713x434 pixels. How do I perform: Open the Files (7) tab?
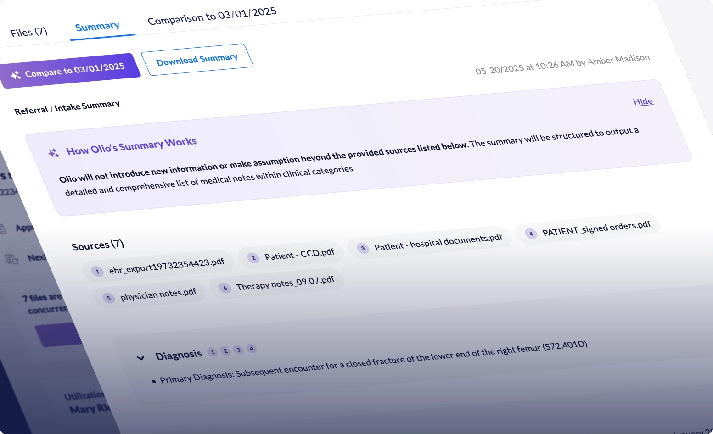tap(28, 32)
